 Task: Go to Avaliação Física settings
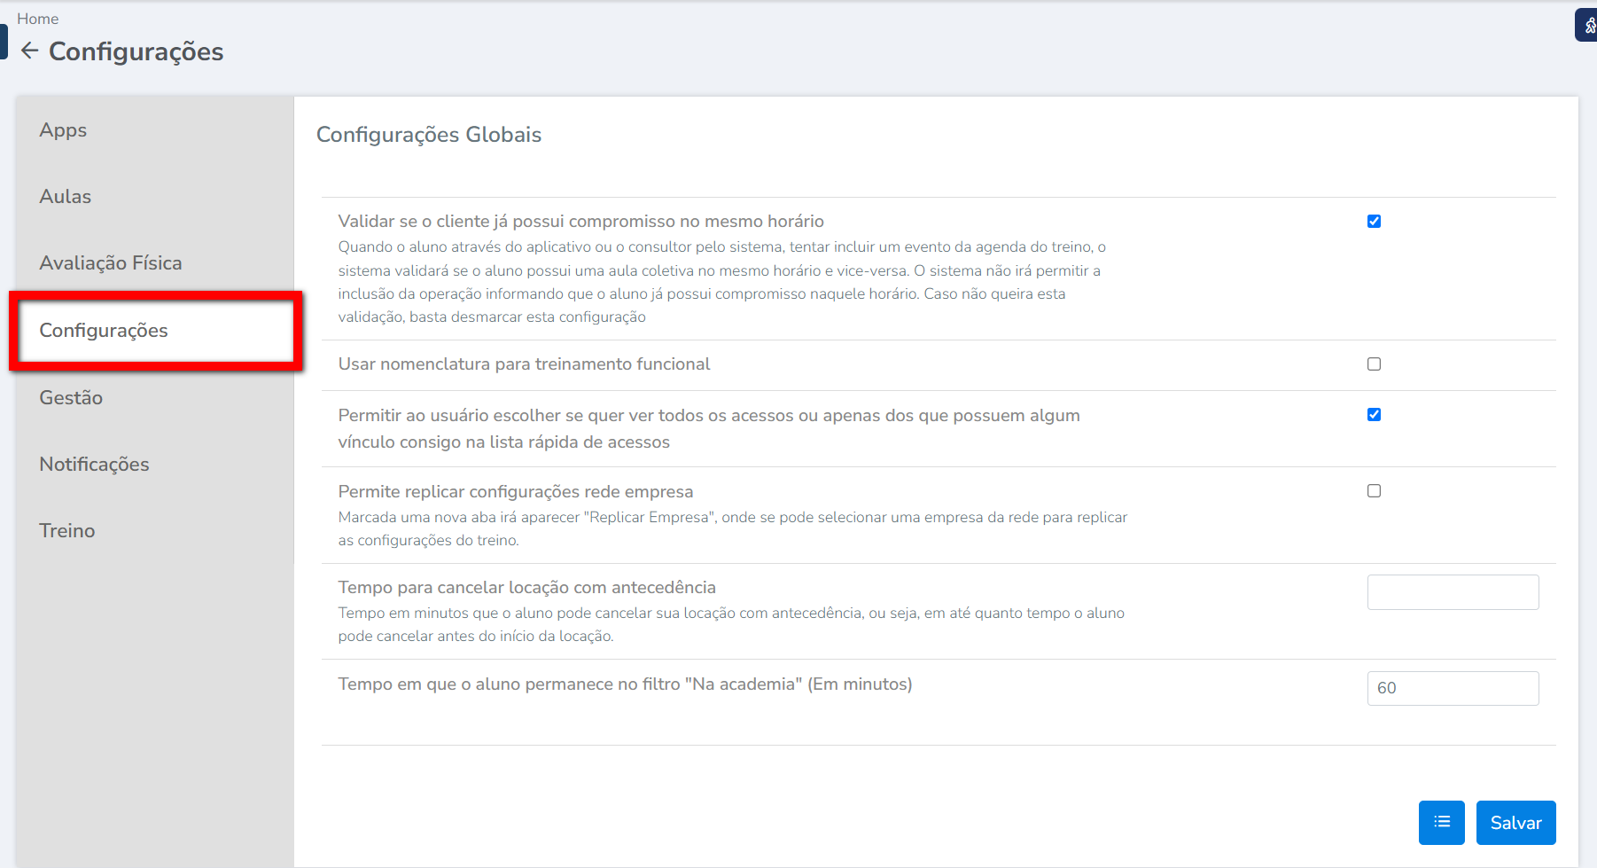click(111, 263)
